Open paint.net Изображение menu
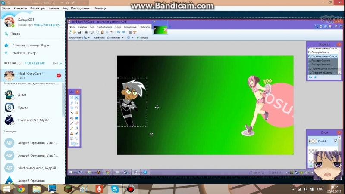The width and height of the screenshot is (345, 194). (104, 27)
